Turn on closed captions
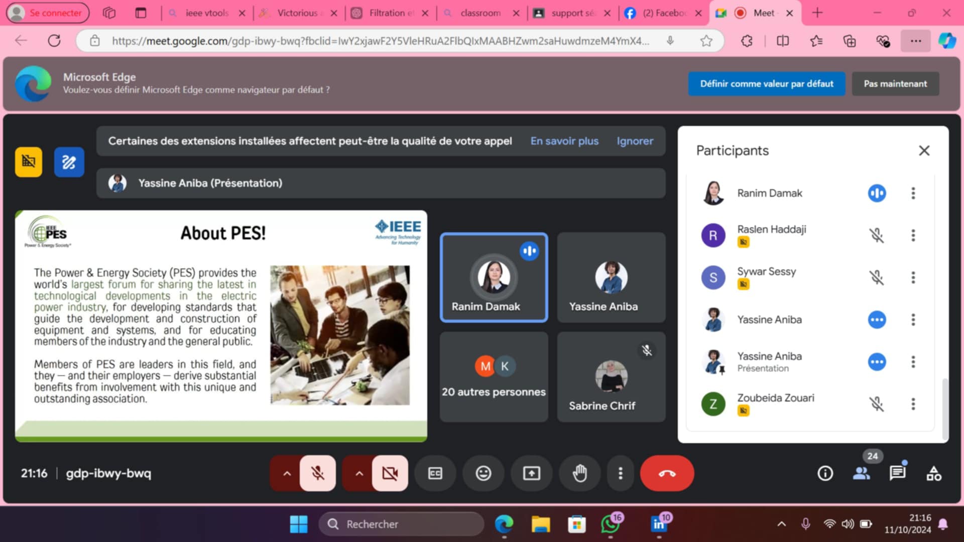This screenshot has width=964, height=542. (435, 473)
